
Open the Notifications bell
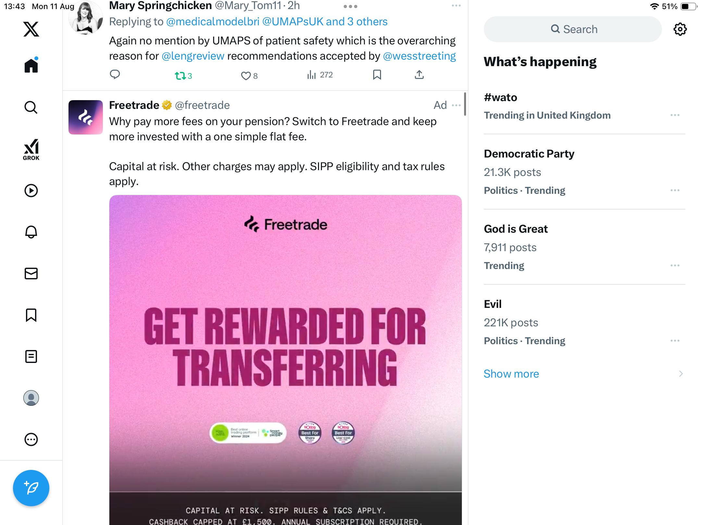tap(31, 232)
